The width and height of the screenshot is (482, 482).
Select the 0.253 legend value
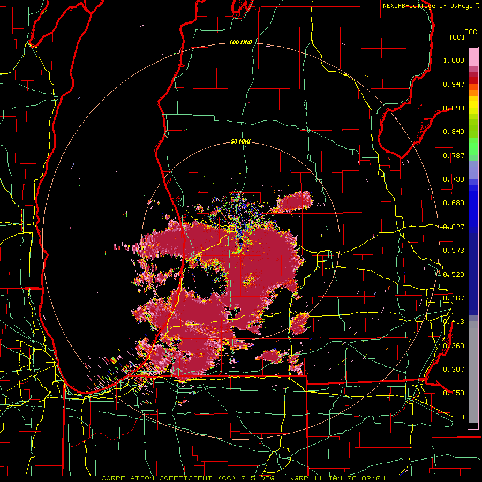(454, 393)
